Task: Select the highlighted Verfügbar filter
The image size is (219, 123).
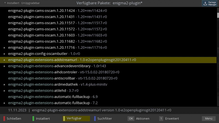Action: [x=76, y=118]
